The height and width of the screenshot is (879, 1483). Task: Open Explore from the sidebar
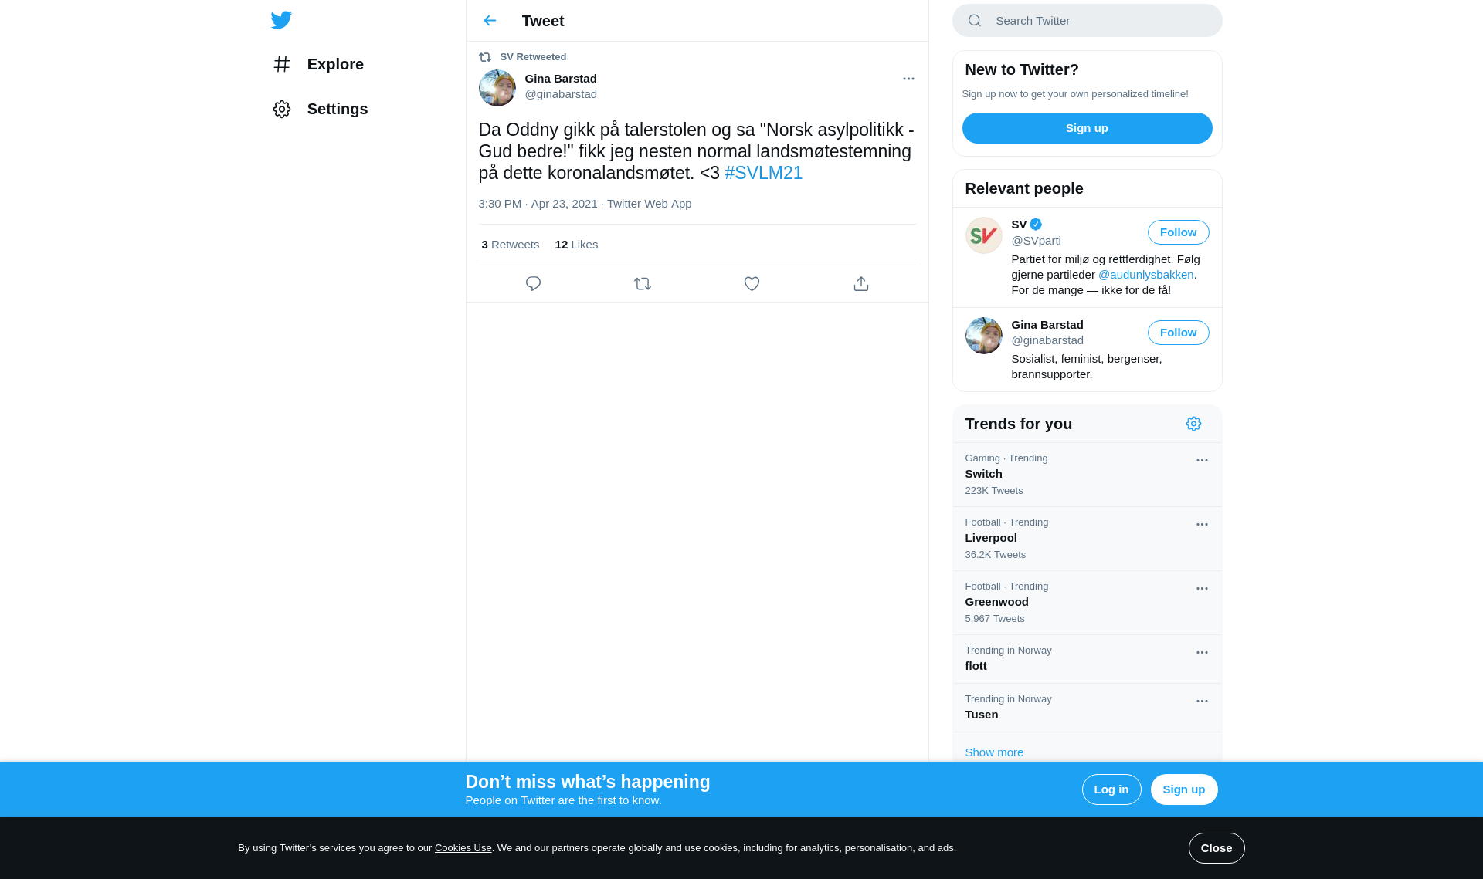318,64
